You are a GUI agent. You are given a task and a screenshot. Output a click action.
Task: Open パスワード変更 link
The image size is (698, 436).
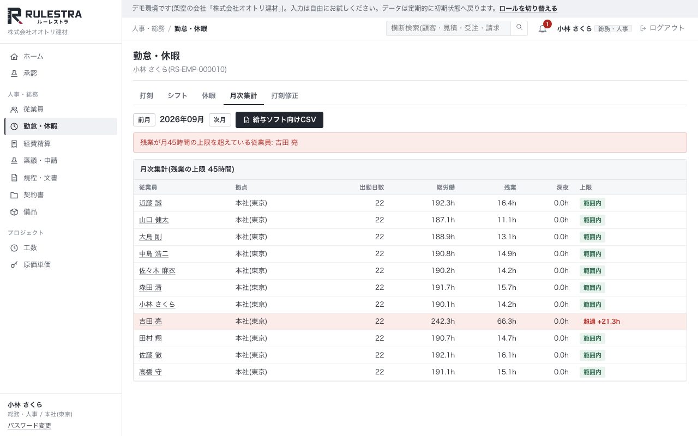29,426
